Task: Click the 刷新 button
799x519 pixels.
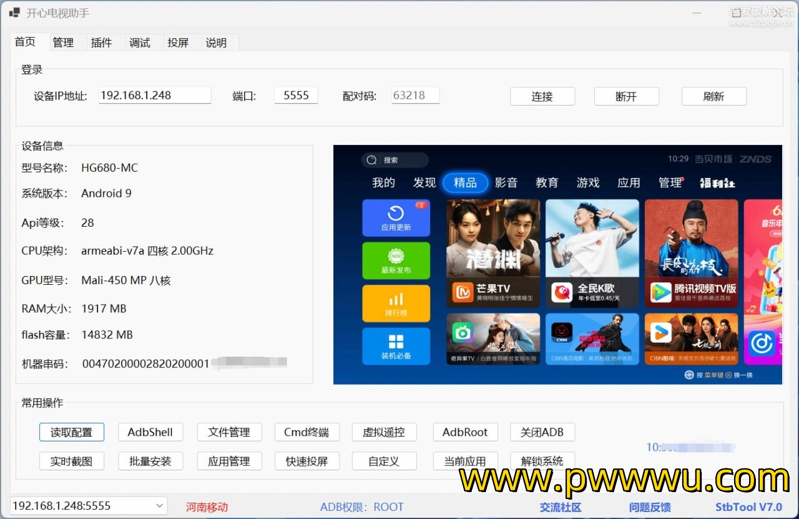Action: 713,96
